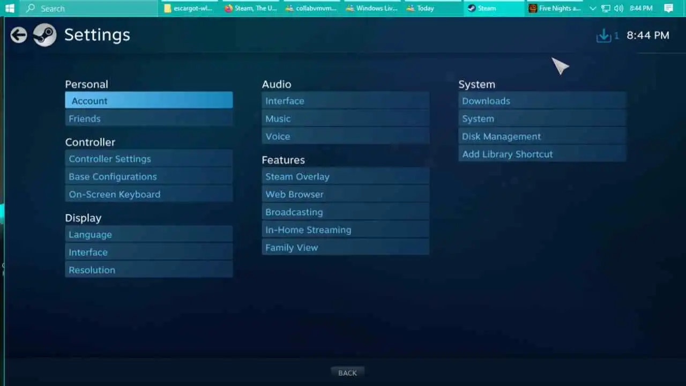The height and width of the screenshot is (386, 686).
Task: Open Interface under Audio
Action: [x=346, y=101]
